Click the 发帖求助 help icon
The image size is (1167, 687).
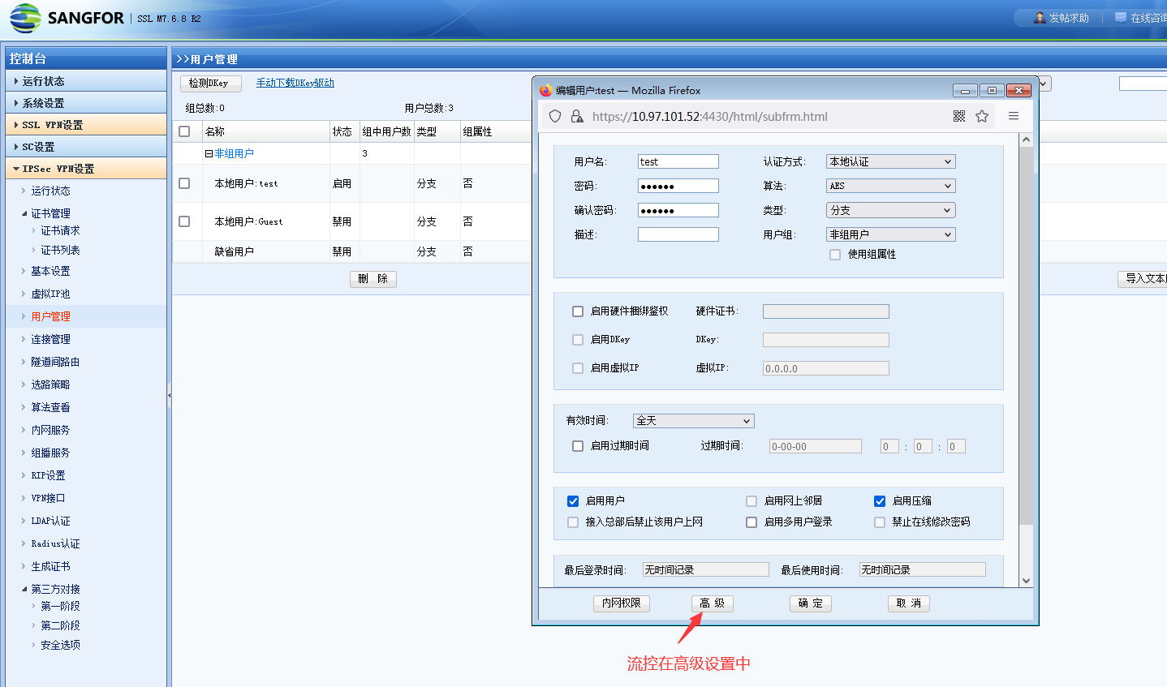click(x=1040, y=18)
